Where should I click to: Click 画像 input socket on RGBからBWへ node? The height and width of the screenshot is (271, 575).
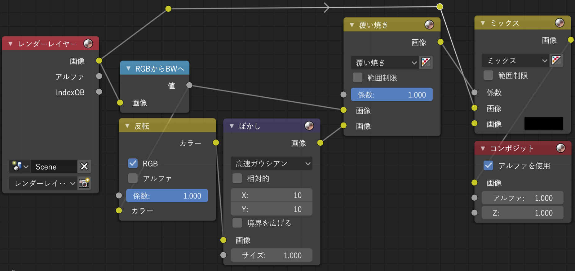pyautogui.click(x=120, y=103)
